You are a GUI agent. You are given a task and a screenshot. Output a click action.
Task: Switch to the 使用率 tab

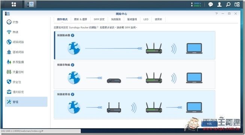158,19
